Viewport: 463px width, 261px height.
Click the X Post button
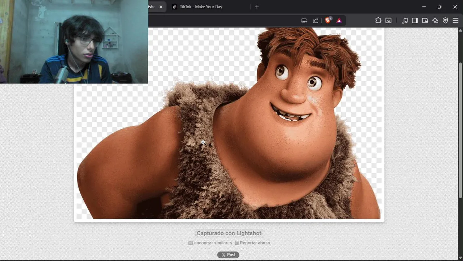click(228, 255)
